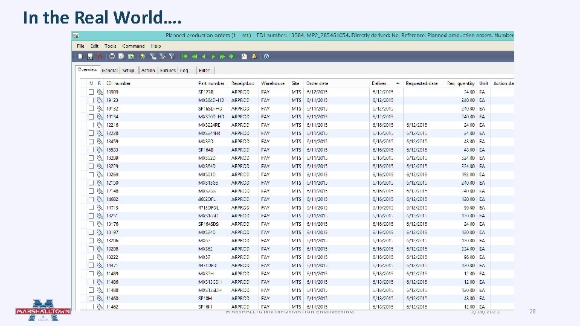This screenshot has width=580, height=326.
Task: Click the sort arrow in Deliver column header
Action: (x=398, y=83)
